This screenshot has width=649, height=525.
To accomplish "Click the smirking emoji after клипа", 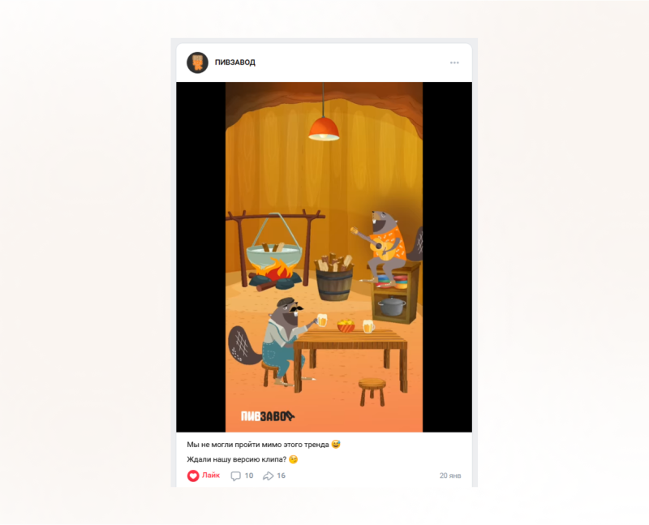I will (x=293, y=459).
